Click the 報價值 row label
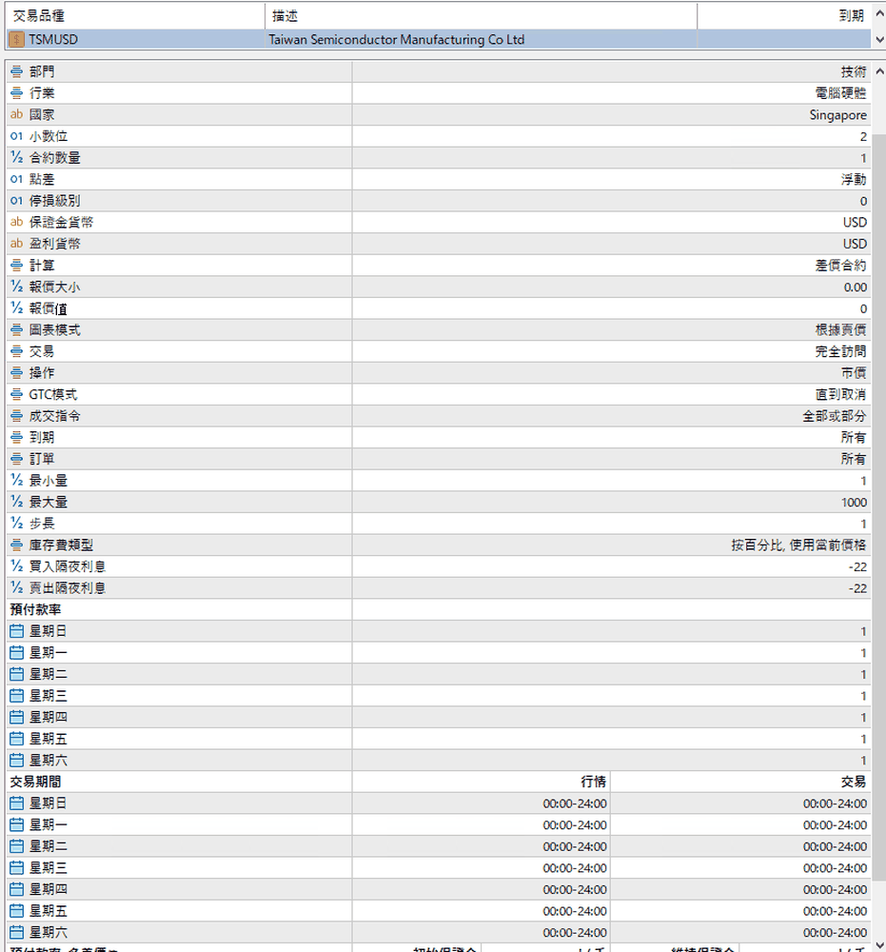886x952 pixels. click(x=49, y=308)
